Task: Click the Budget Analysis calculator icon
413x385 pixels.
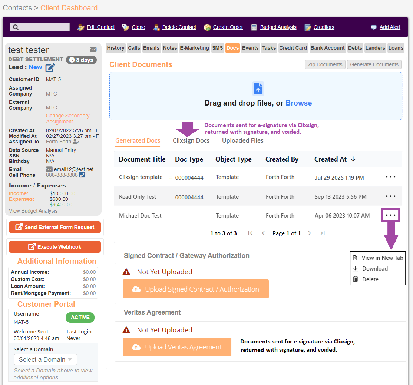Action: coord(254,27)
